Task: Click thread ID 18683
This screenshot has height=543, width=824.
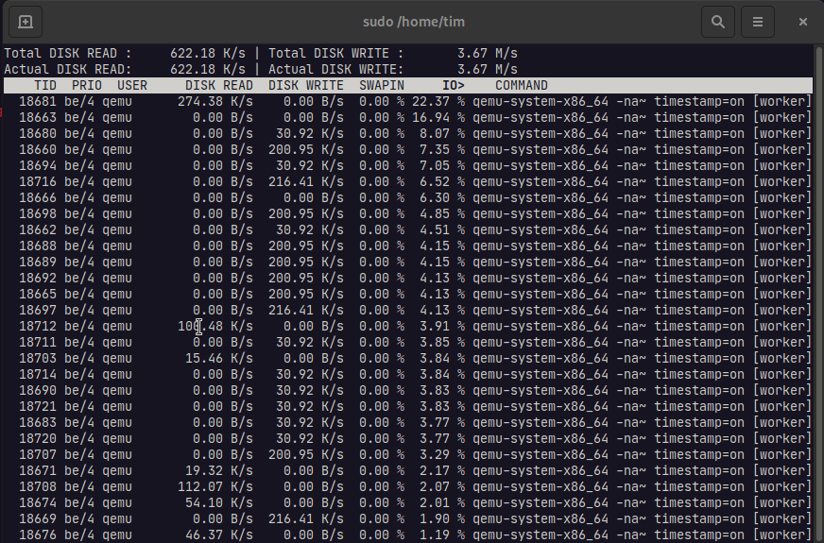Action: click(x=38, y=422)
